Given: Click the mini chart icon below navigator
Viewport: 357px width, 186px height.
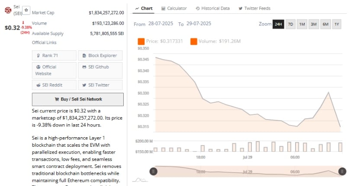Looking at the screenshot, I should click(140, 180).
